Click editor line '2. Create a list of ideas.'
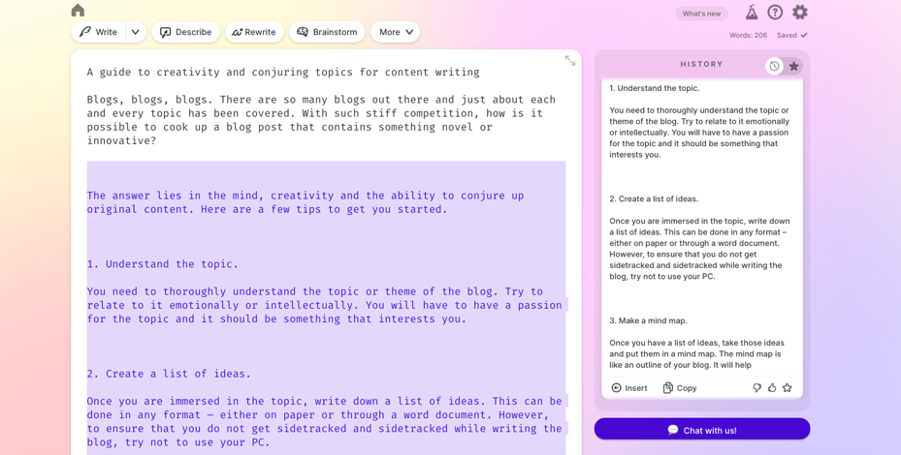This screenshot has width=901, height=455. (x=169, y=374)
